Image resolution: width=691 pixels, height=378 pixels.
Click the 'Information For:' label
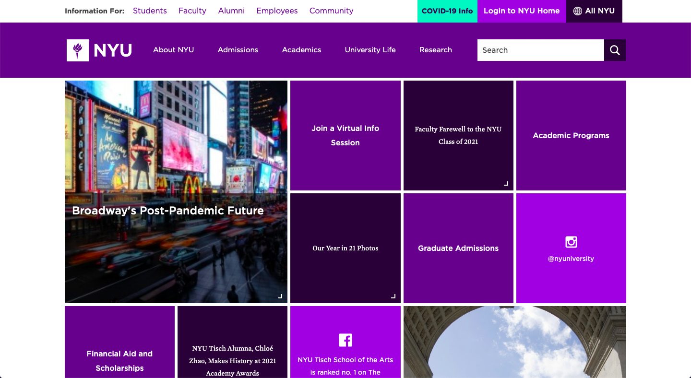click(95, 11)
